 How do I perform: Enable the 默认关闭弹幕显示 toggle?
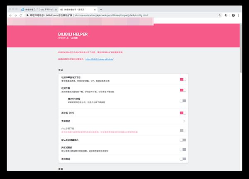click(x=183, y=140)
